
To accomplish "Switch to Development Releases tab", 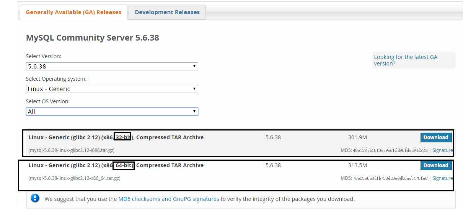I will click(x=167, y=12).
